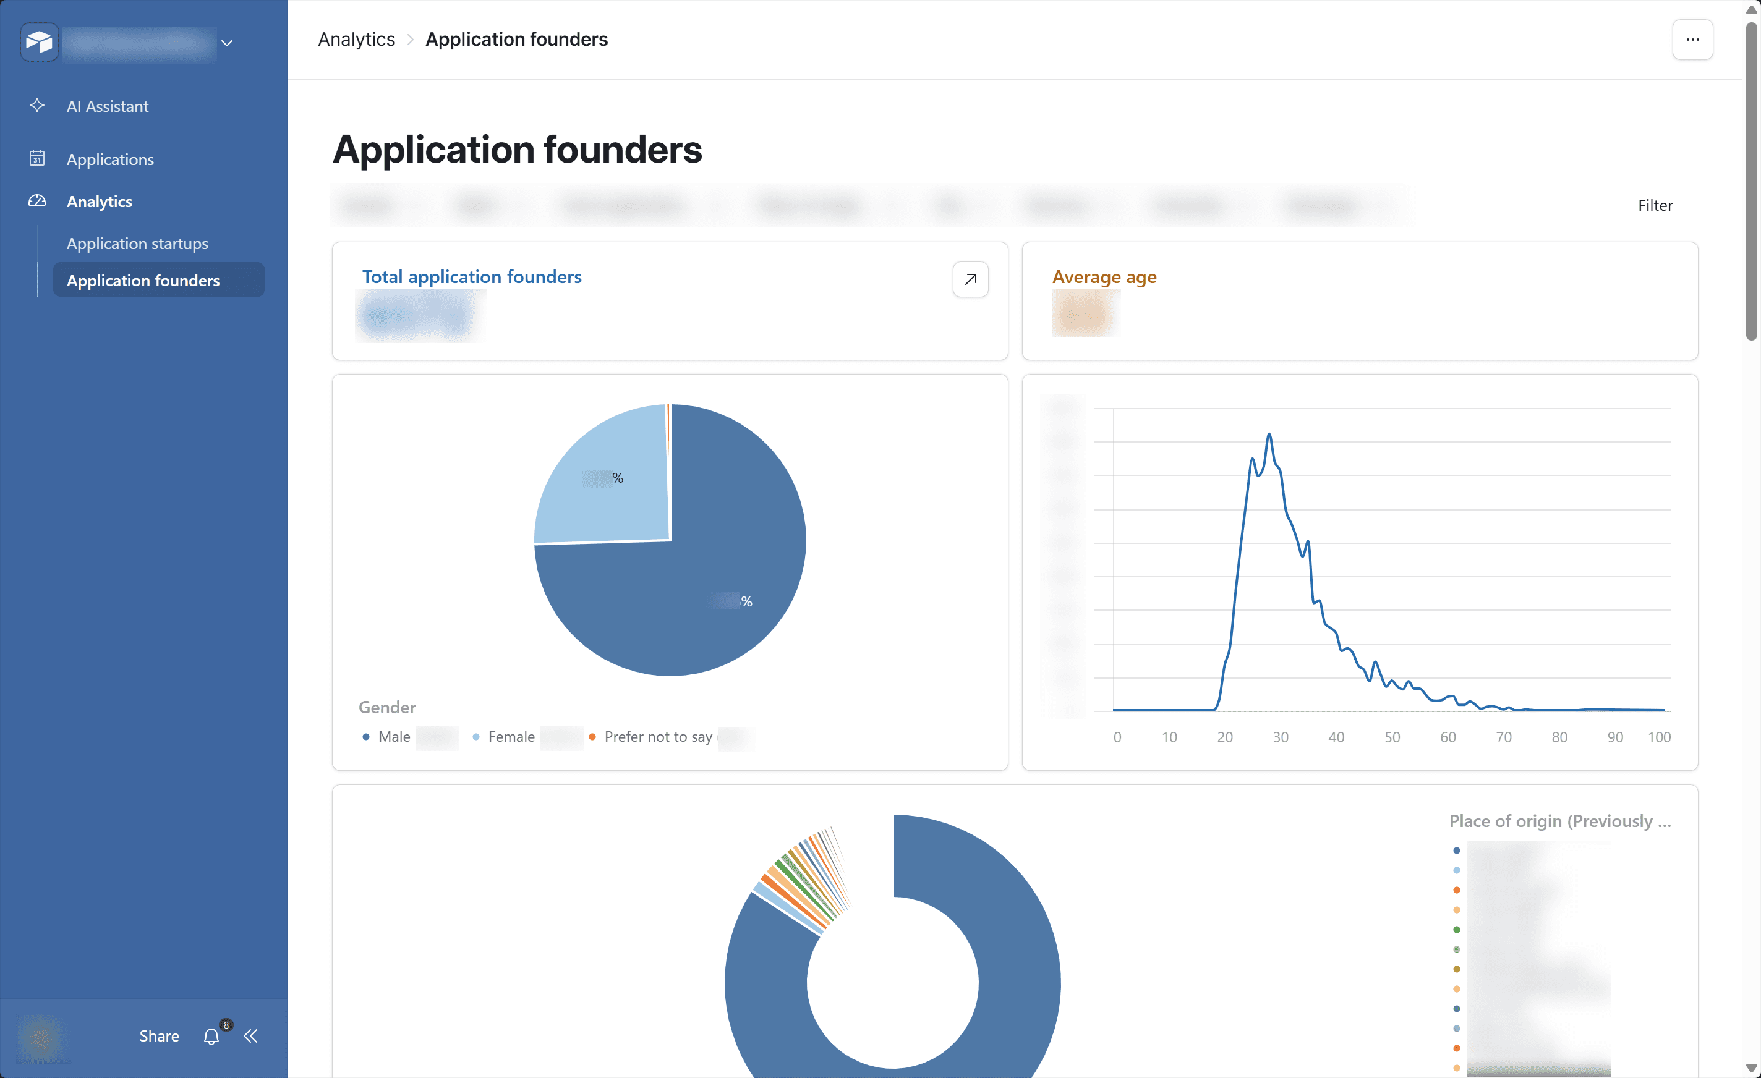Click x-axis label 30 on age chart
The height and width of the screenshot is (1078, 1761).
1280,737
